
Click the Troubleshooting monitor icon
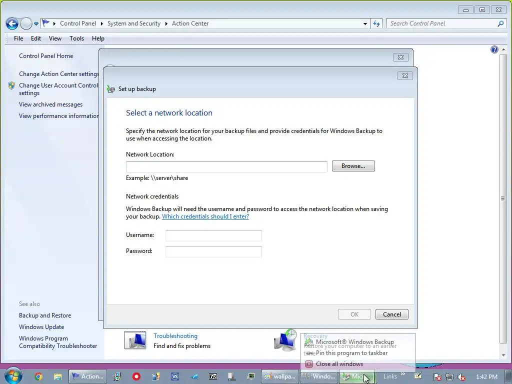point(135,340)
